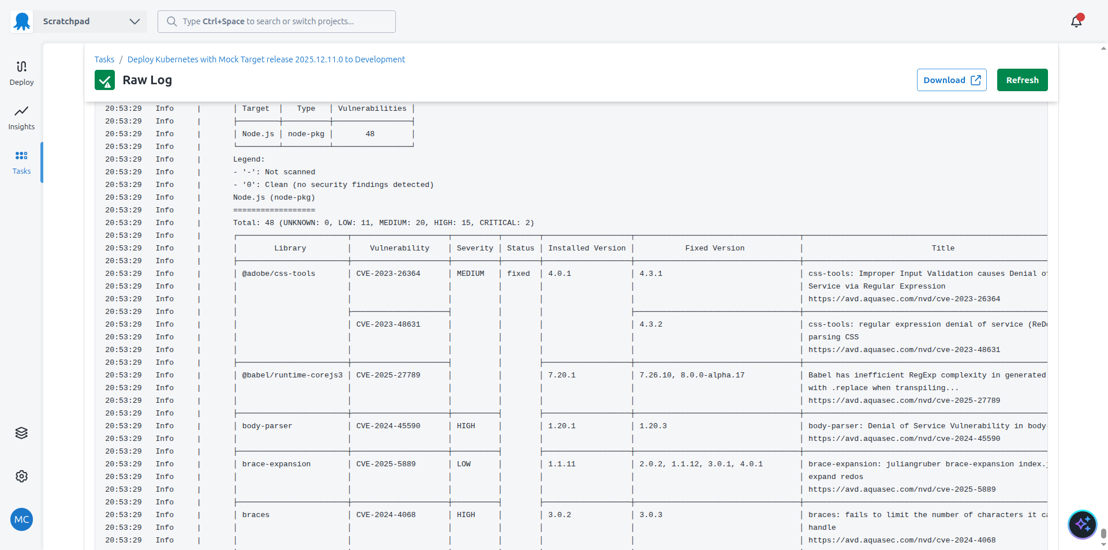This screenshot has width=1108, height=550.
Task: Open Deploy Kubernetes with Mock Target breadcrumb
Action: pos(266,59)
